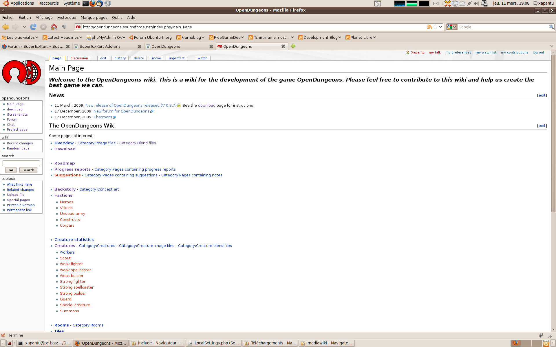Follow the Roadmap link

tap(65, 163)
